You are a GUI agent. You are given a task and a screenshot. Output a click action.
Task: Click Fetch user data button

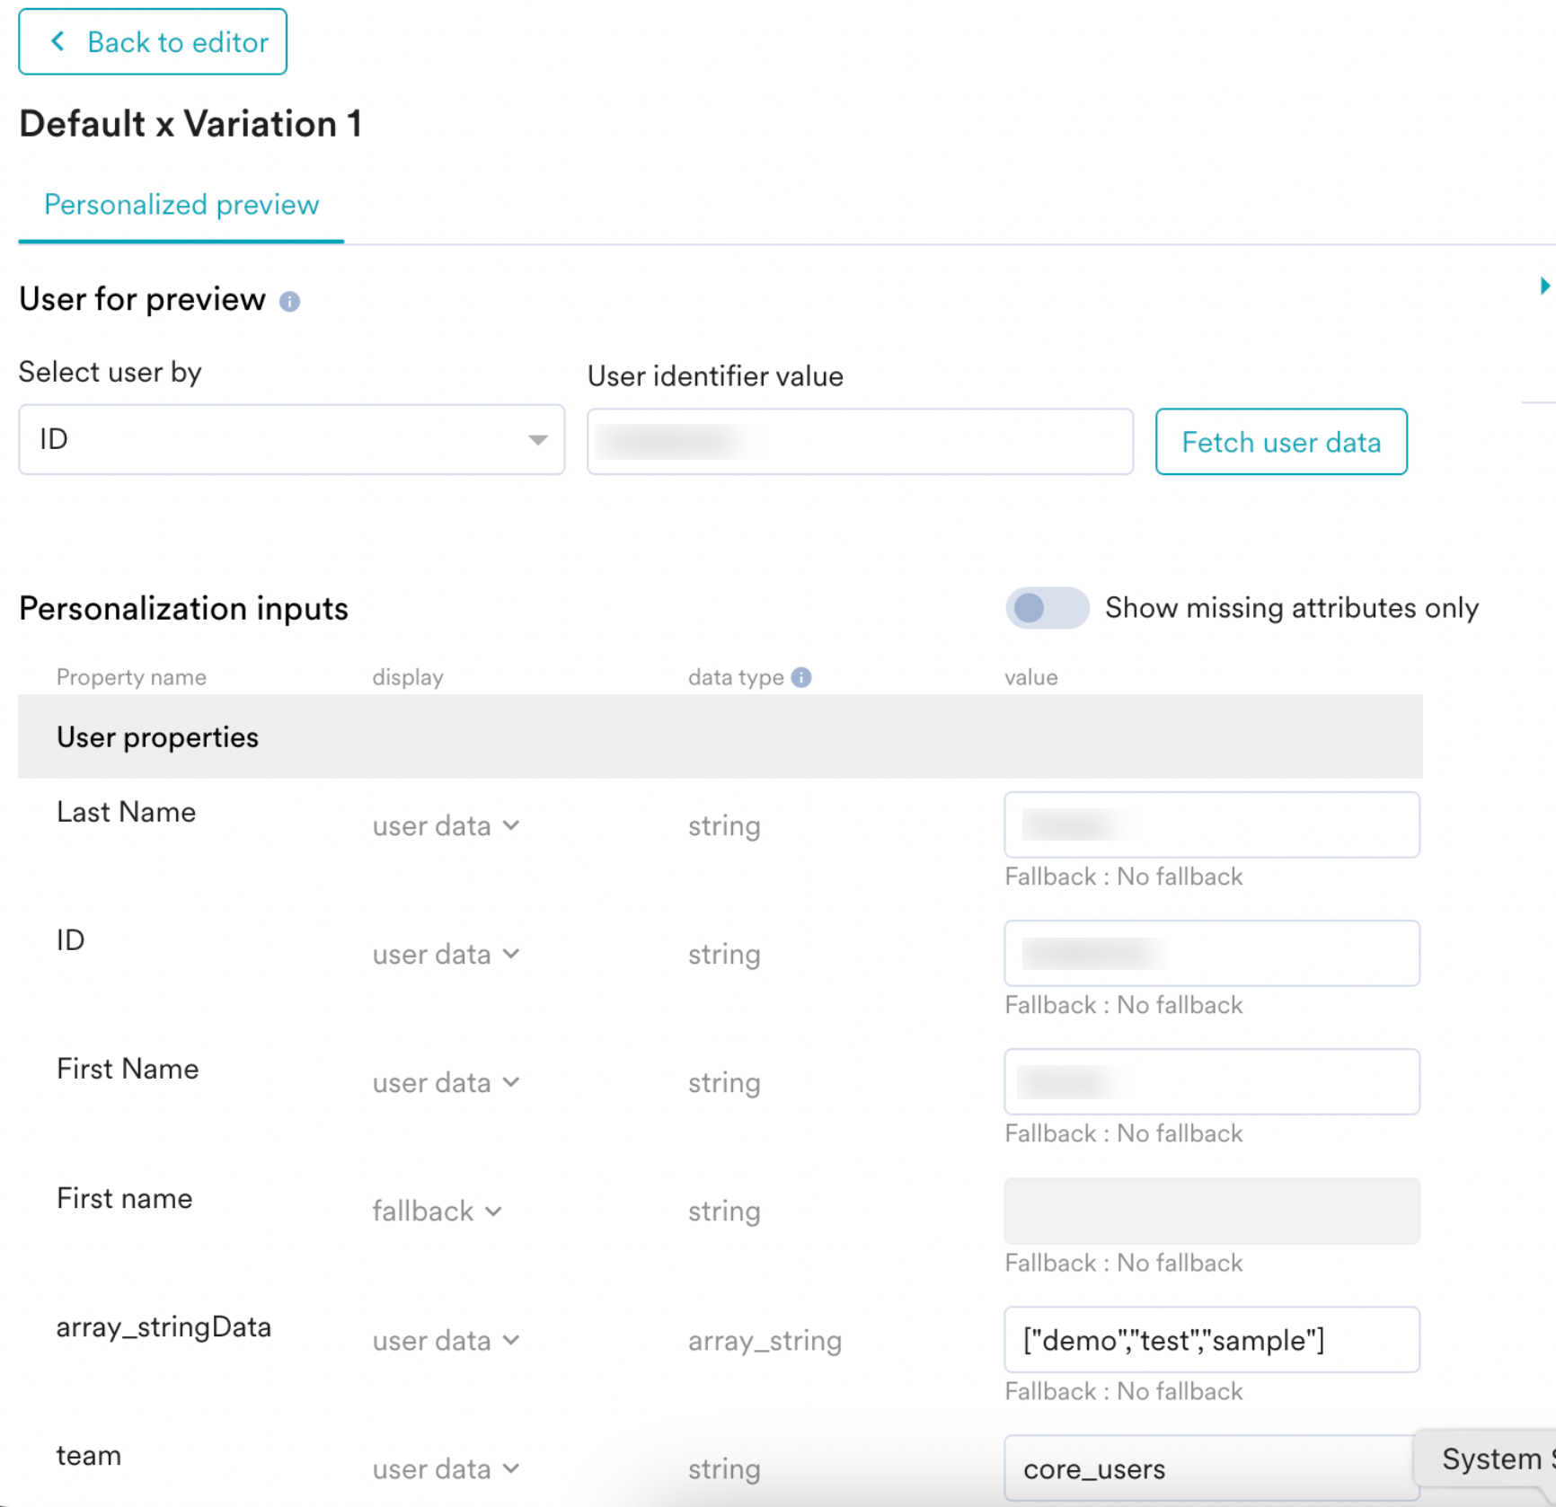pyautogui.click(x=1280, y=442)
